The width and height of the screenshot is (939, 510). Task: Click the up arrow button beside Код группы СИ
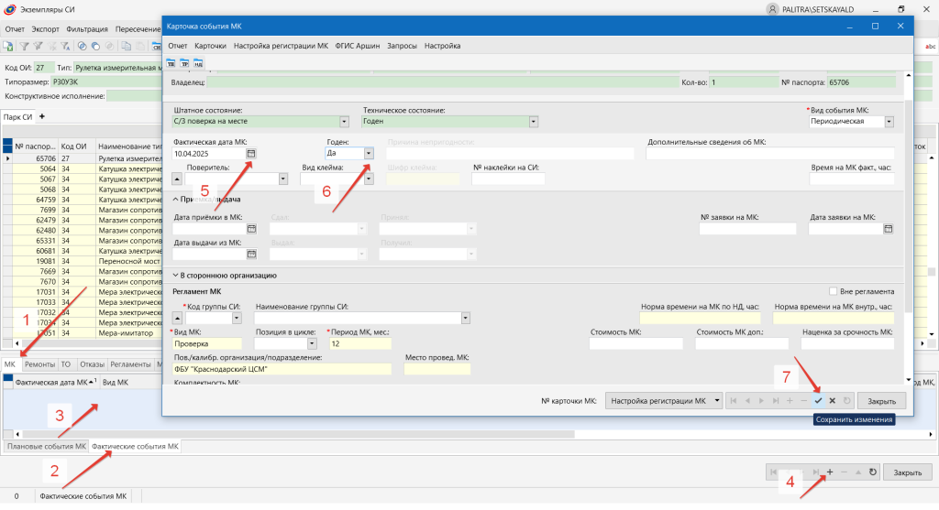(177, 318)
